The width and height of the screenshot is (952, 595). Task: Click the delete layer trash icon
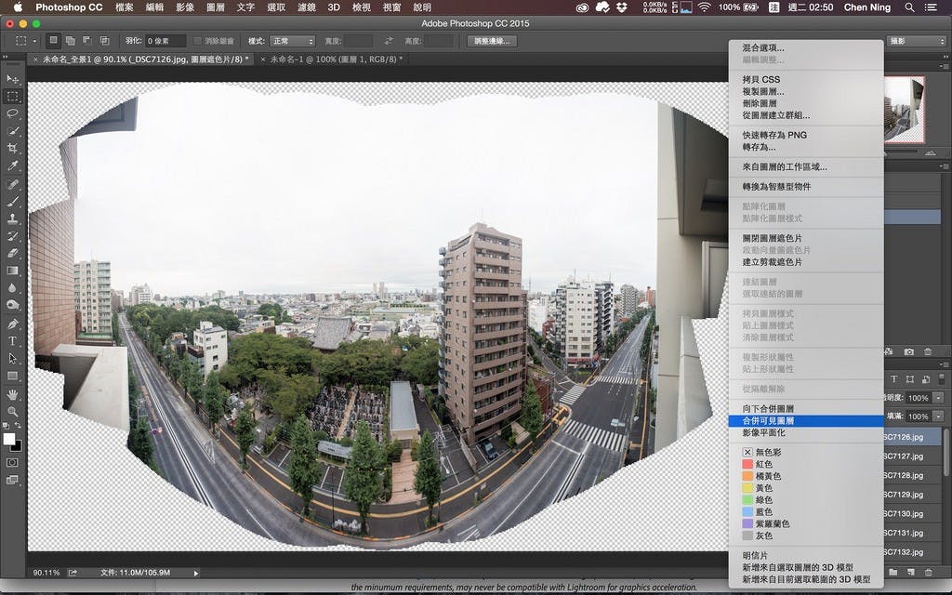(x=927, y=571)
